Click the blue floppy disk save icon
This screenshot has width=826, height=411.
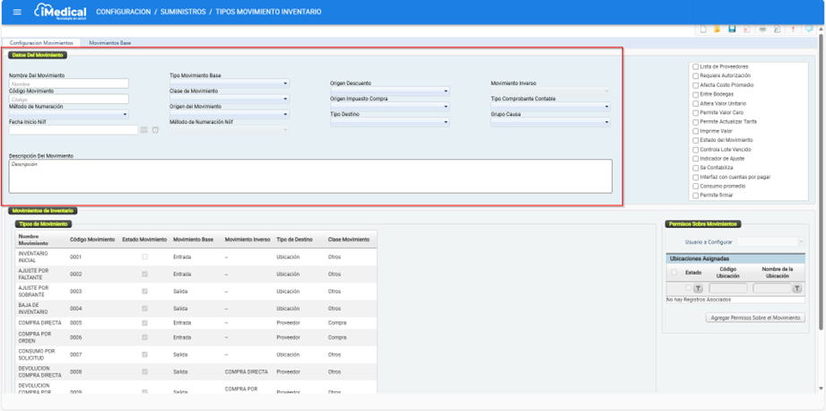pyautogui.click(x=732, y=30)
